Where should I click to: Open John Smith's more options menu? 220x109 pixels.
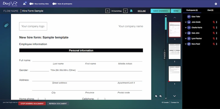[217, 22]
